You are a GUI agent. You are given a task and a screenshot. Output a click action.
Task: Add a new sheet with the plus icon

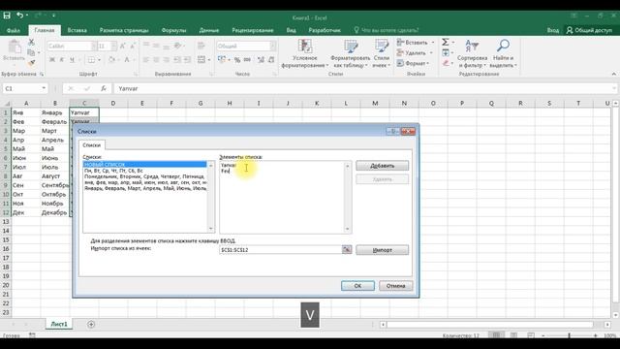(x=91, y=324)
